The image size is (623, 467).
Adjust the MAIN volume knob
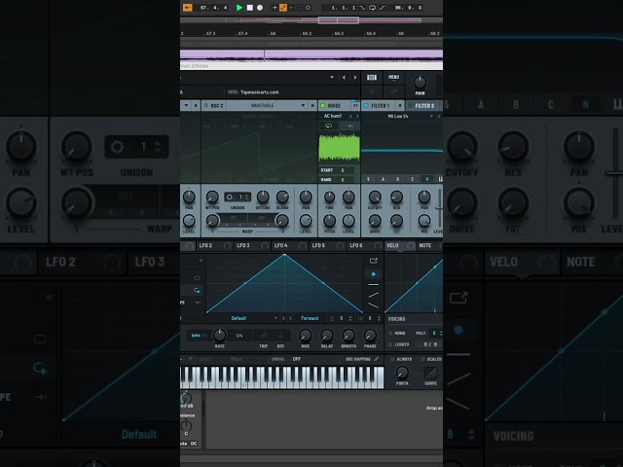420,82
